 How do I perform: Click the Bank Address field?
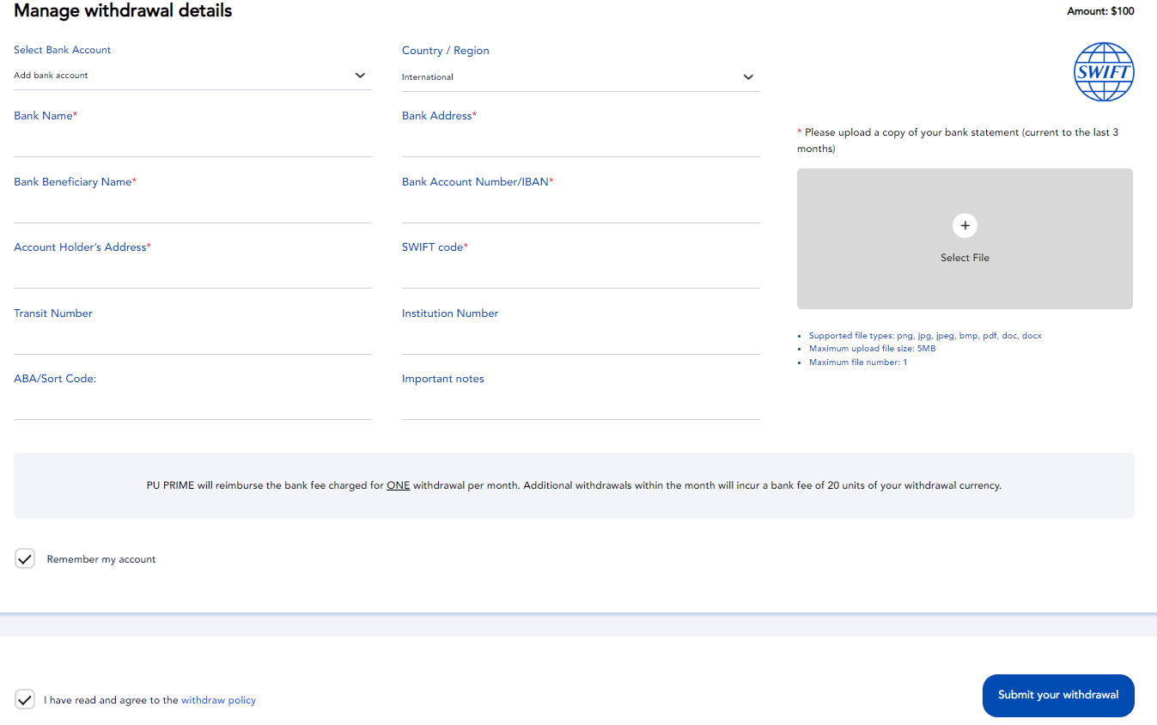pyautogui.click(x=581, y=141)
